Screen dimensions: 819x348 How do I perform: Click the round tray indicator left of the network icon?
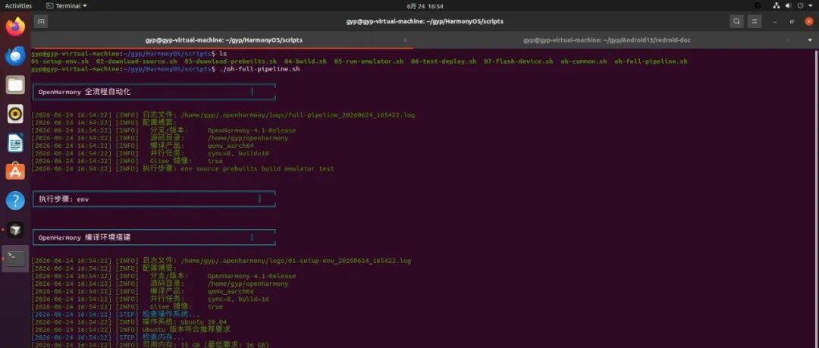(758, 6)
